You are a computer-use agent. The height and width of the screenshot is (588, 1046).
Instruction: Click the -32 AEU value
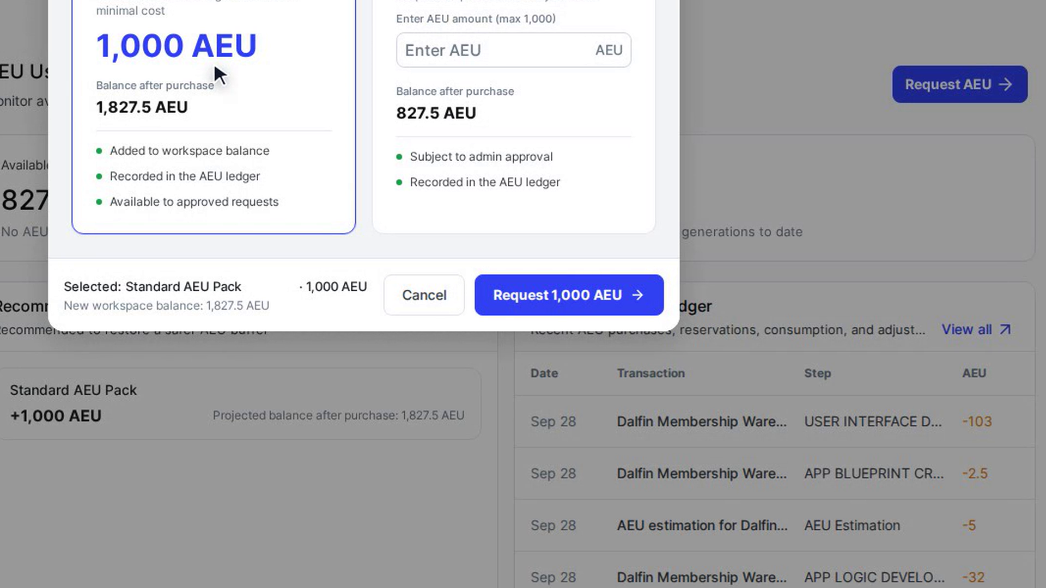point(973,577)
